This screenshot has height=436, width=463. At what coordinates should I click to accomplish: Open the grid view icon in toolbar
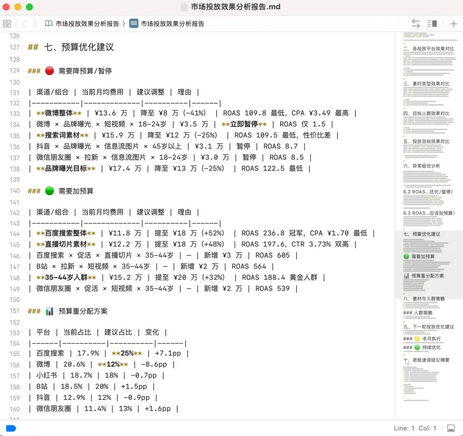coord(7,24)
